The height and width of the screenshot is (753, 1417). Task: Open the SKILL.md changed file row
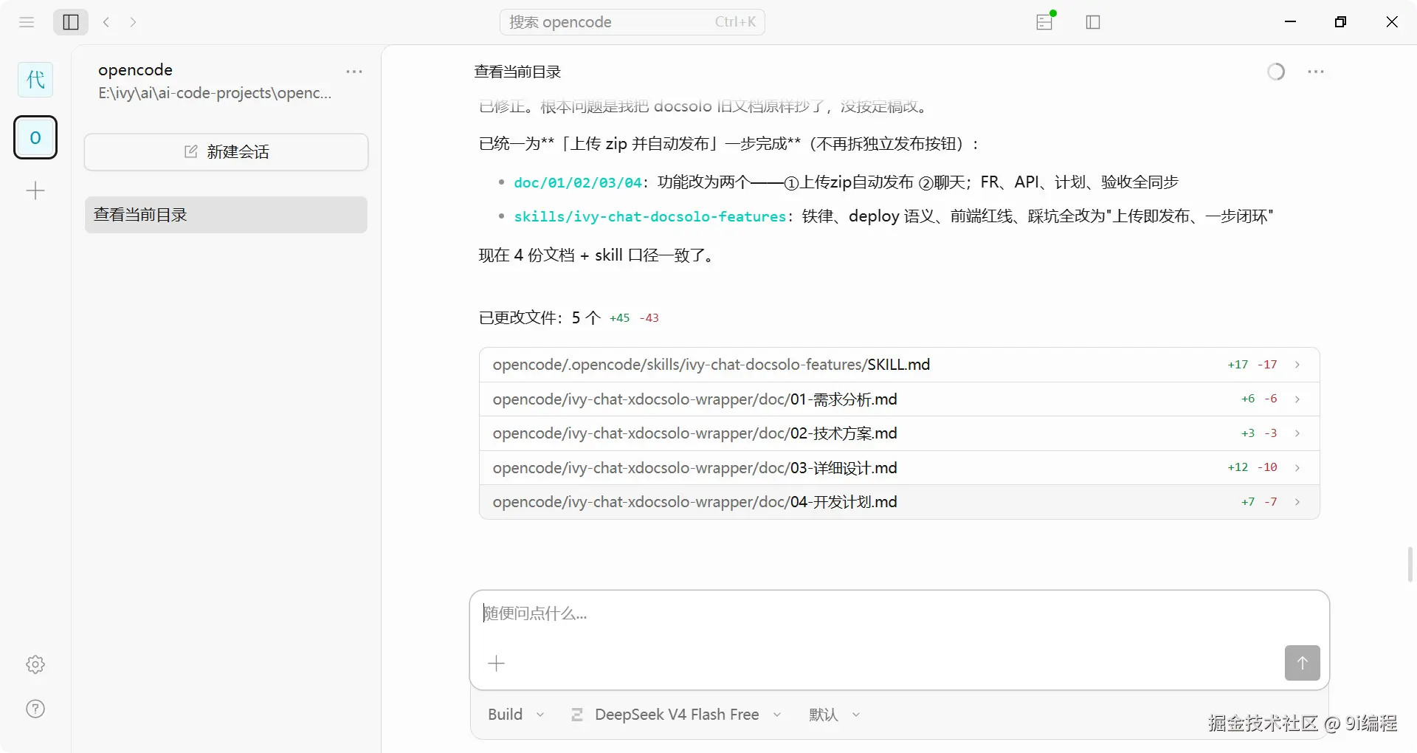[x=899, y=365]
